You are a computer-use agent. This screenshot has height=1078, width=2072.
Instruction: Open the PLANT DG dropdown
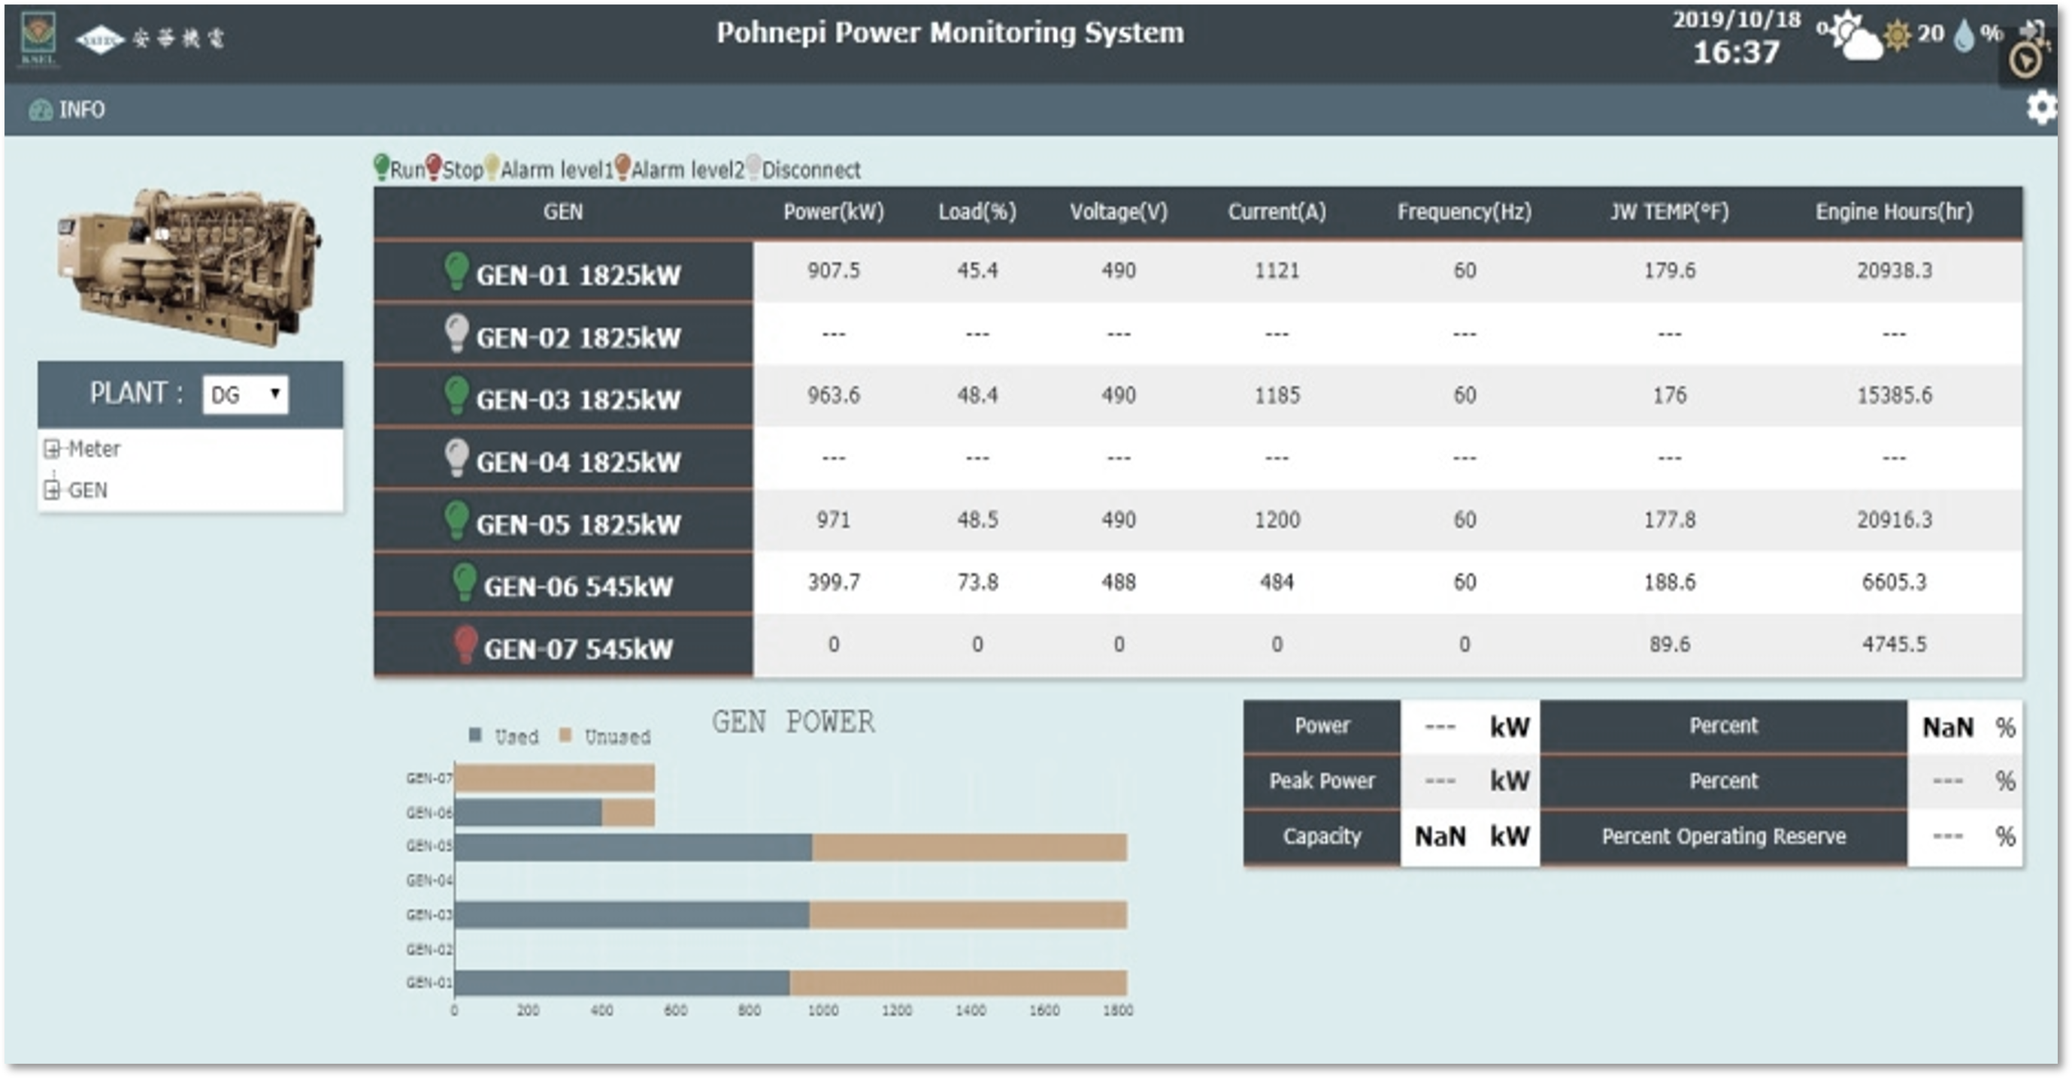[245, 394]
